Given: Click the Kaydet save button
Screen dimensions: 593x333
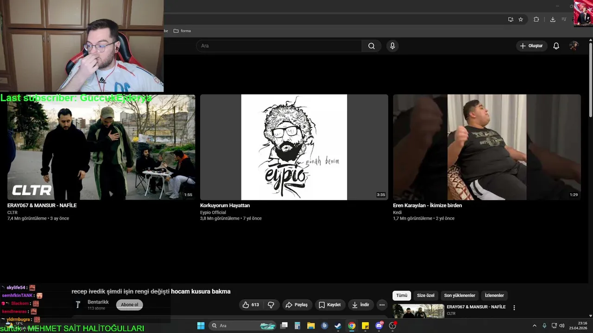Looking at the screenshot, I should click(x=330, y=305).
